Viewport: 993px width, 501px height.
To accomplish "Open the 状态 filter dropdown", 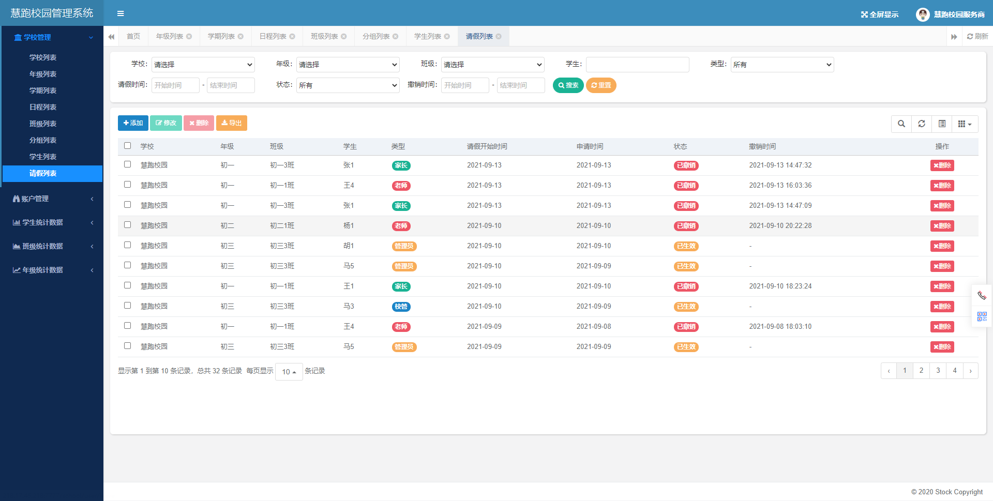I will pos(348,85).
